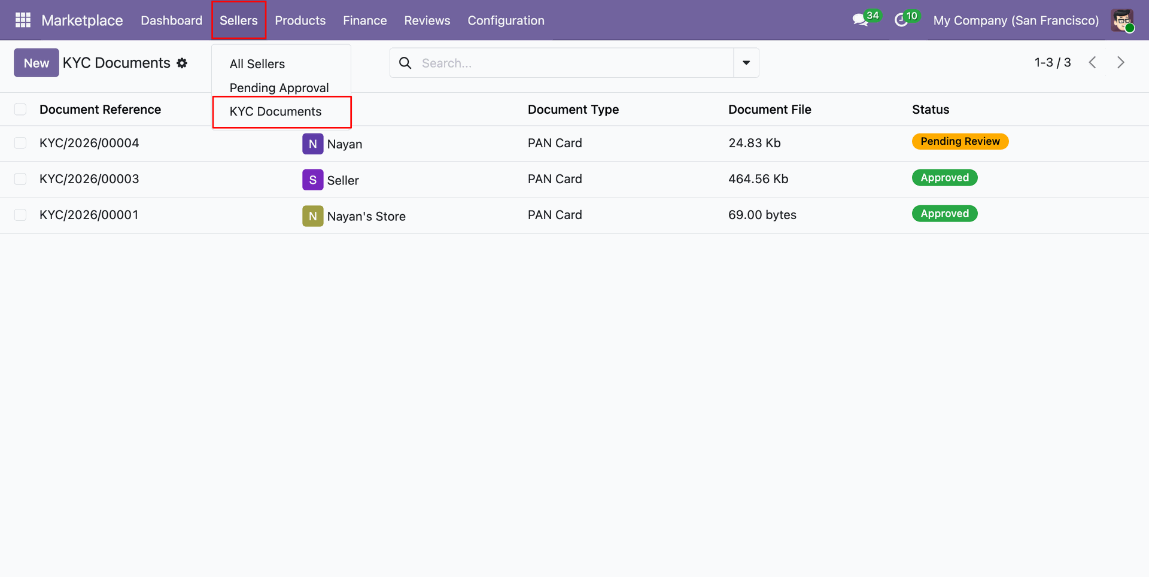The image size is (1149, 577).
Task: Check the box for KYC/2026/00001
Action: tap(20, 215)
